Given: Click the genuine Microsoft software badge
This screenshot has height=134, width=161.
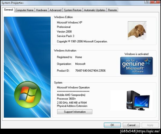Looking at the screenshot, I should [136, 66].
